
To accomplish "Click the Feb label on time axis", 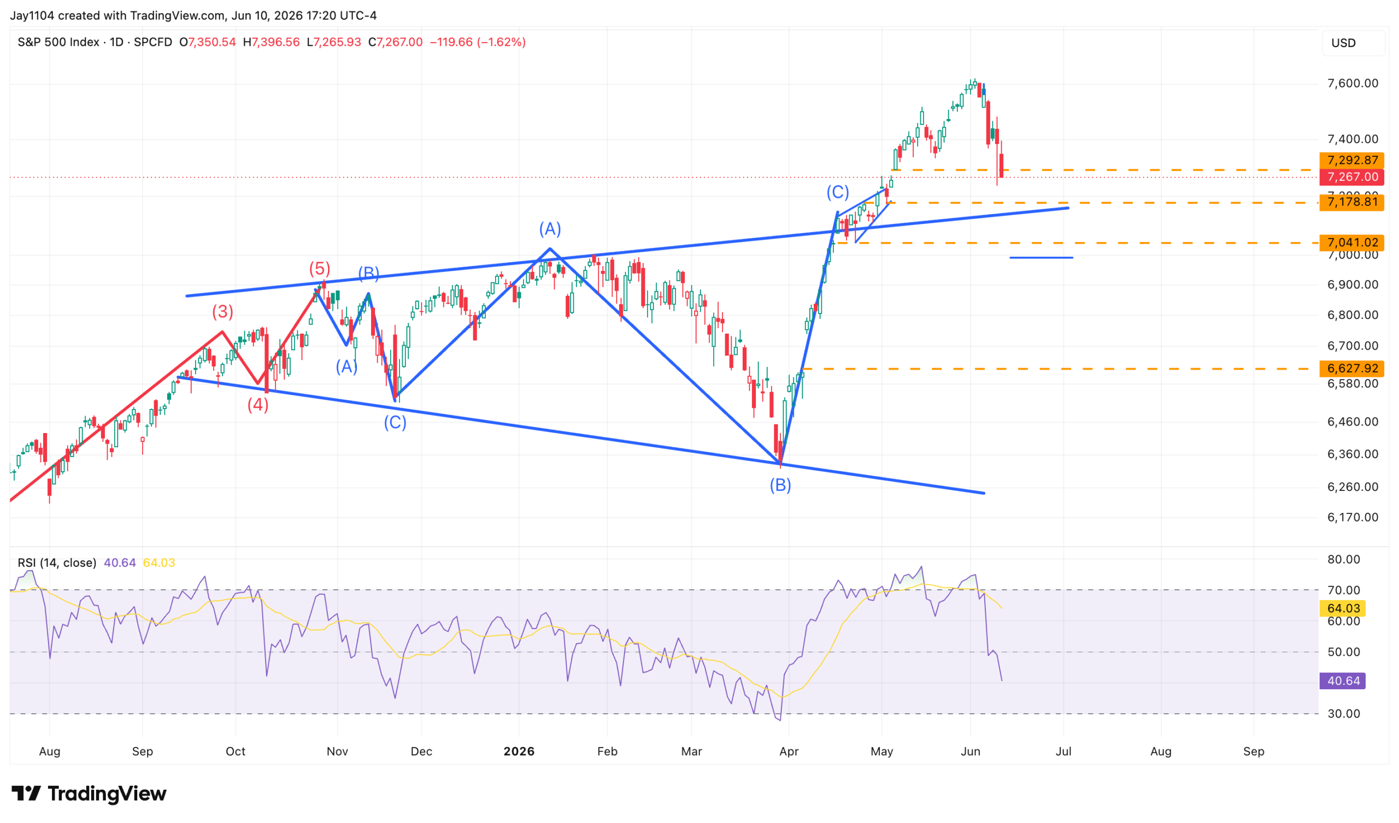I will 607,751.
